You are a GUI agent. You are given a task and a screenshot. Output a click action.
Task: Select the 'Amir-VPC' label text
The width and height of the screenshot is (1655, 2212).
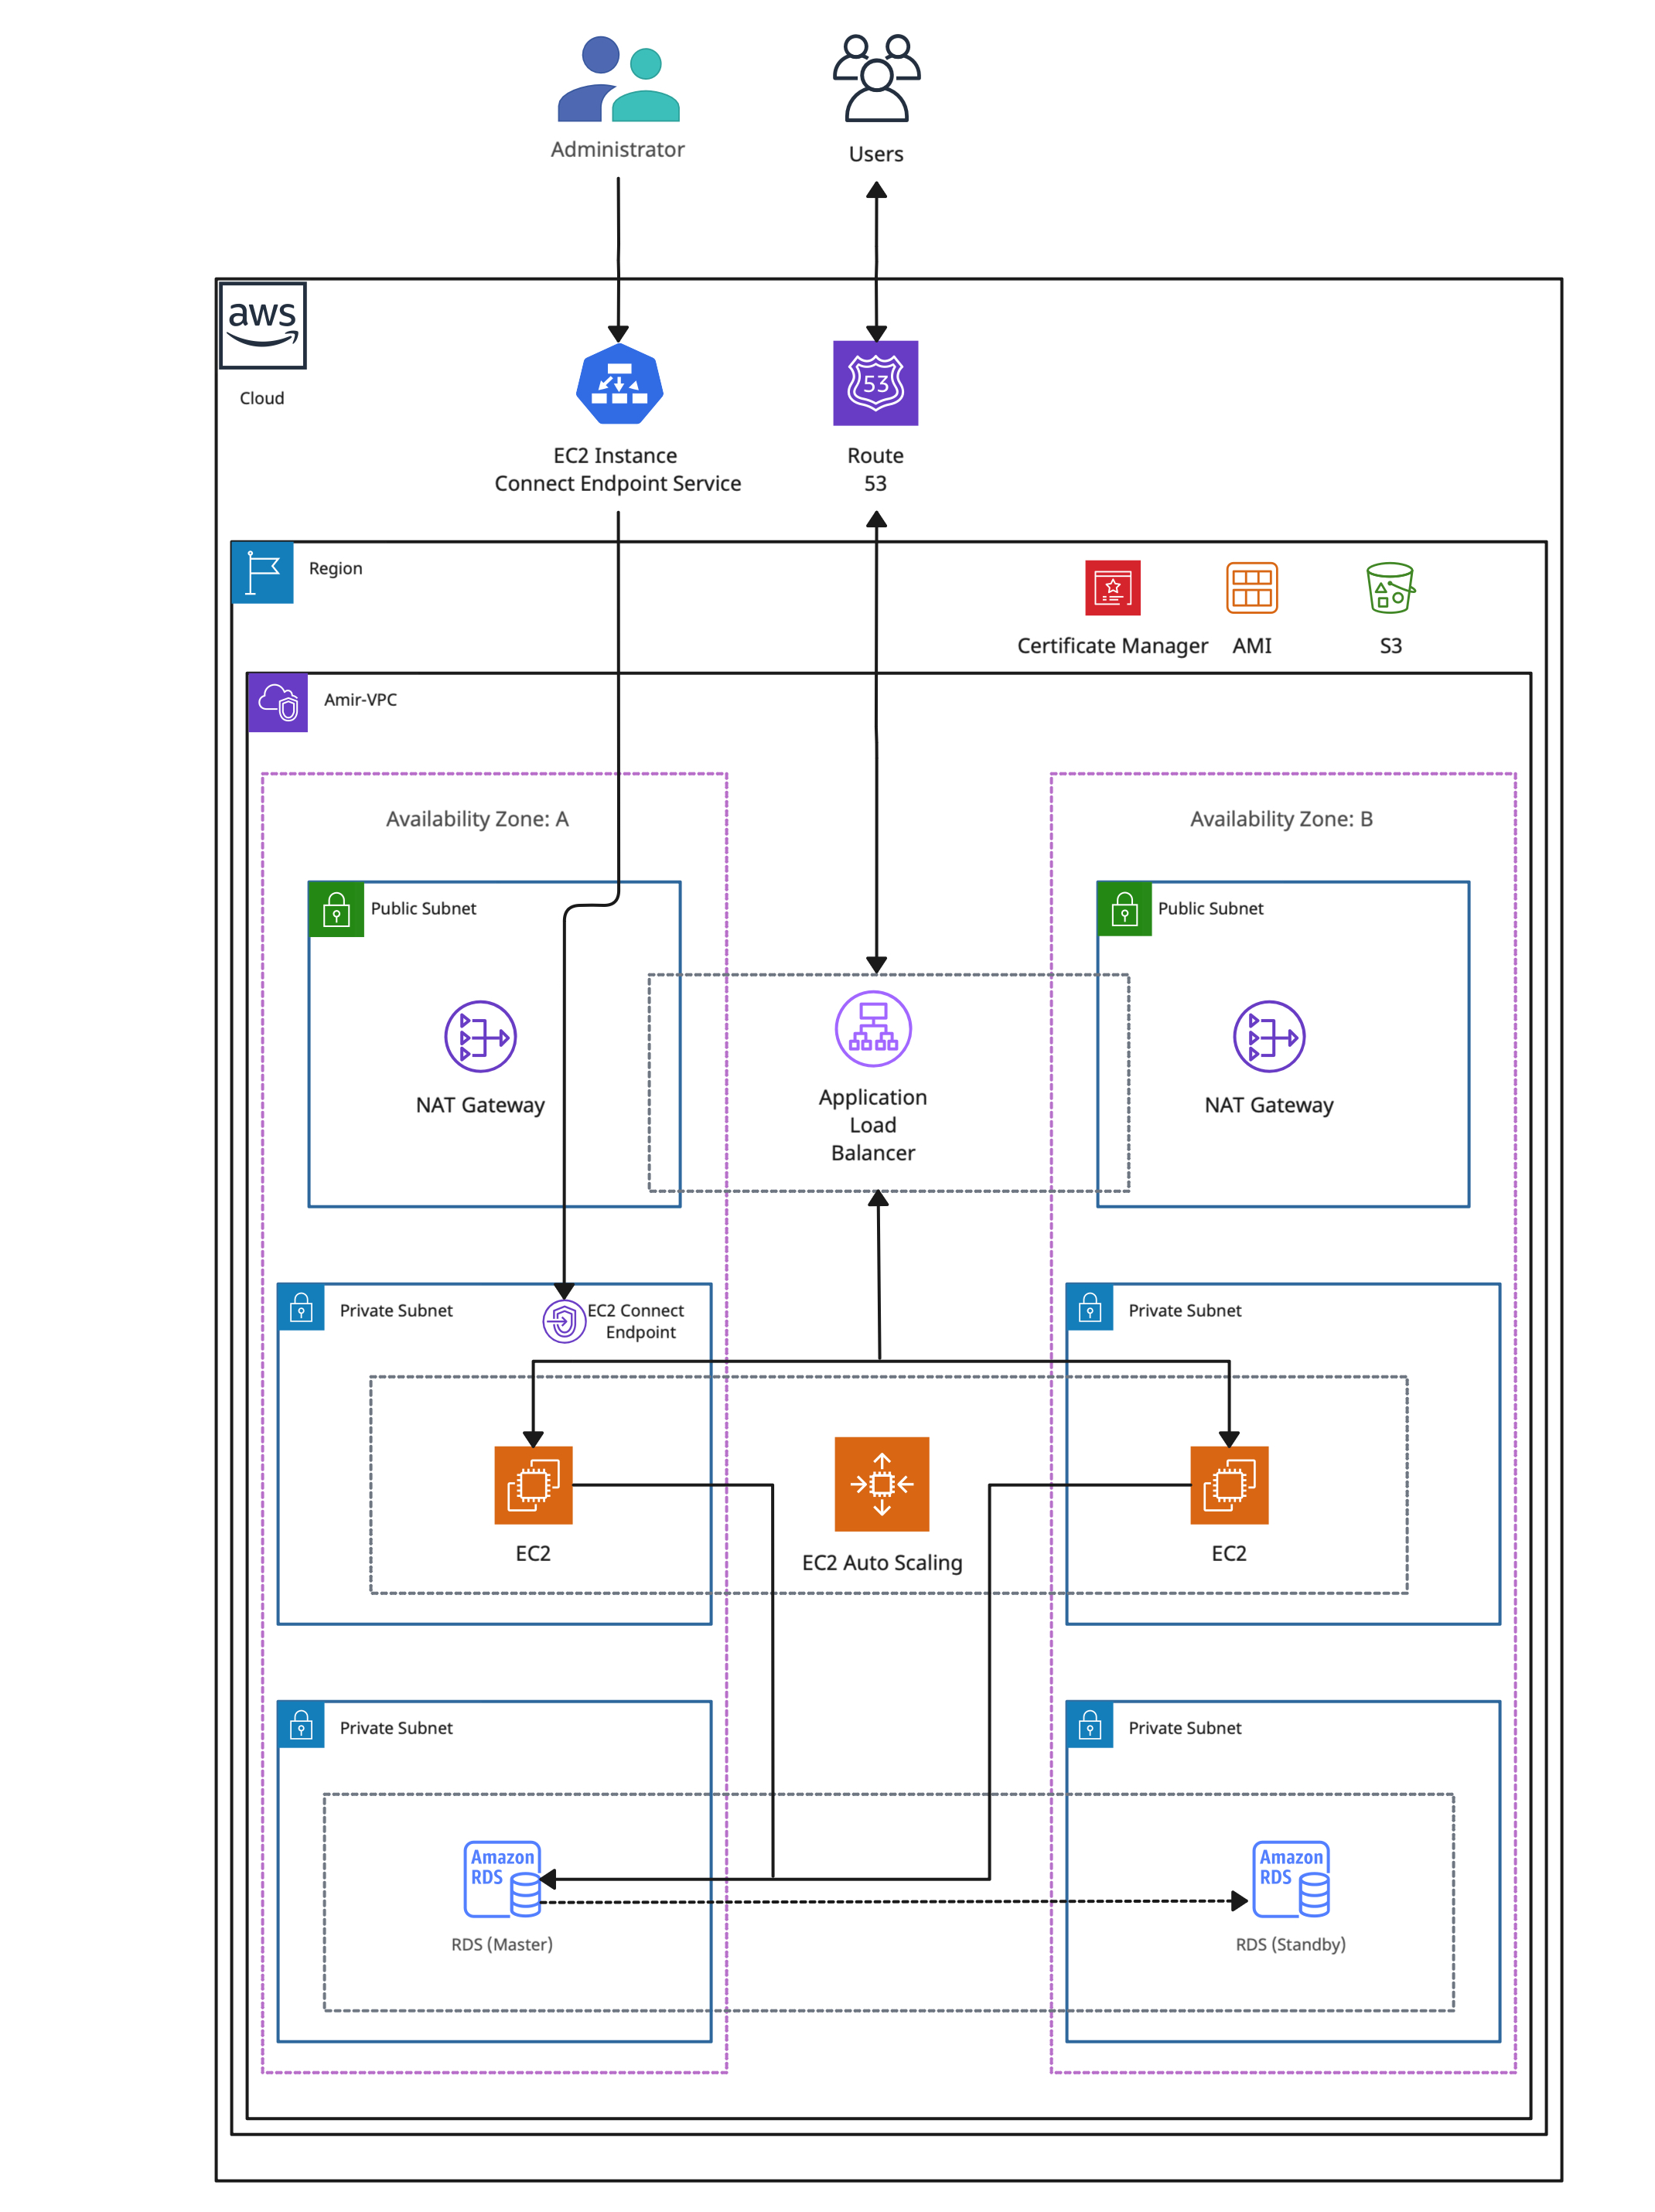pos(360,700)
